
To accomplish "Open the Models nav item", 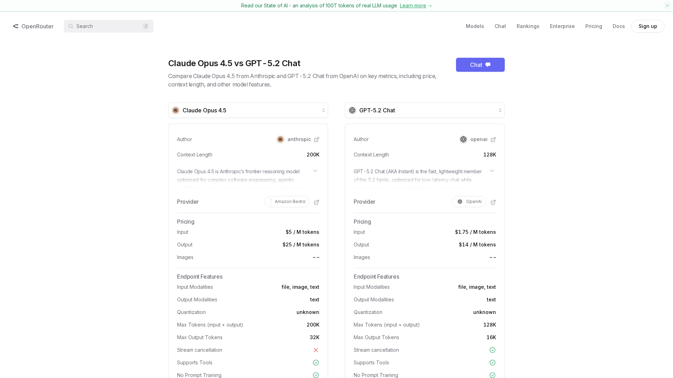I will pyautogui.click(x=475, y=26).
